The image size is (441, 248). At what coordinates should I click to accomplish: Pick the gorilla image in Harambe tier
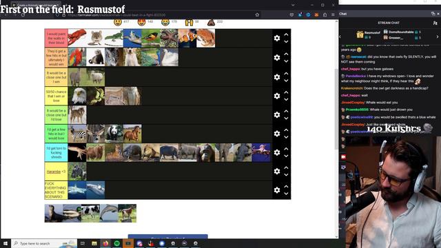pyautogui.click(x=77, y=172)
